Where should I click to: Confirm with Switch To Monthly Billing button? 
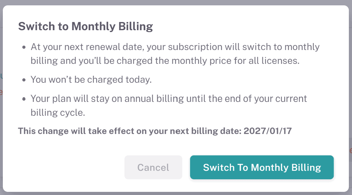pos(262,167)
